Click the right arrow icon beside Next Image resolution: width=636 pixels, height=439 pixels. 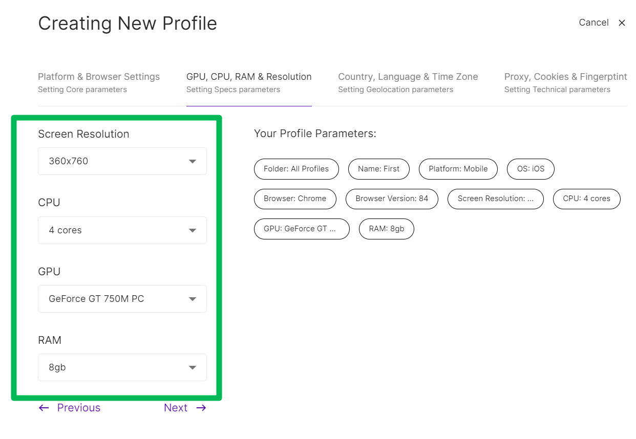(201, 408)
